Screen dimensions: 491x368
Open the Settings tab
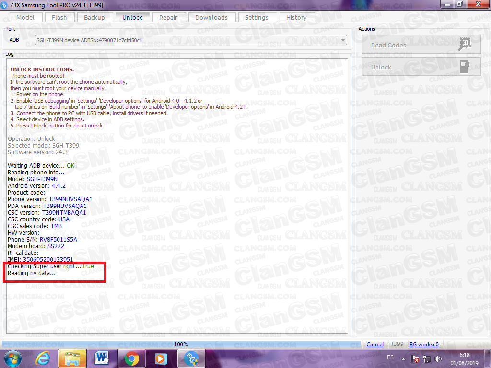(257, 18)
